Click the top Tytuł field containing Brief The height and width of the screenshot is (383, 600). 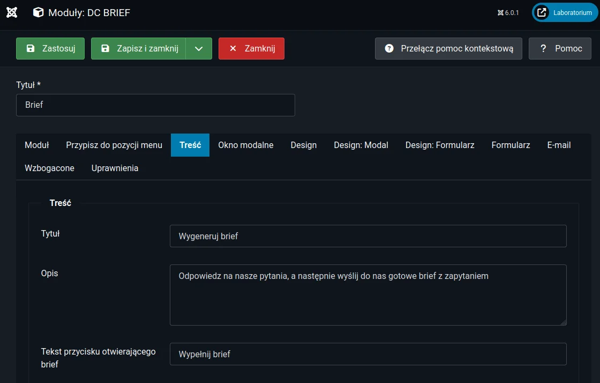pyautogui.click(x=155, y=105)
